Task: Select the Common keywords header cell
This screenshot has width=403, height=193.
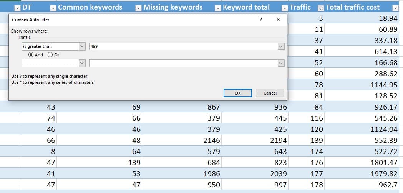Action: 99,7
